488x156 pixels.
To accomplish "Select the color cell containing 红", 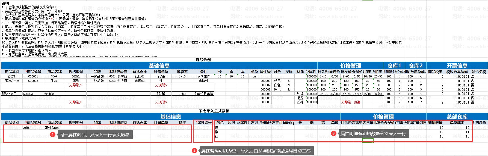I will (217, 136).
